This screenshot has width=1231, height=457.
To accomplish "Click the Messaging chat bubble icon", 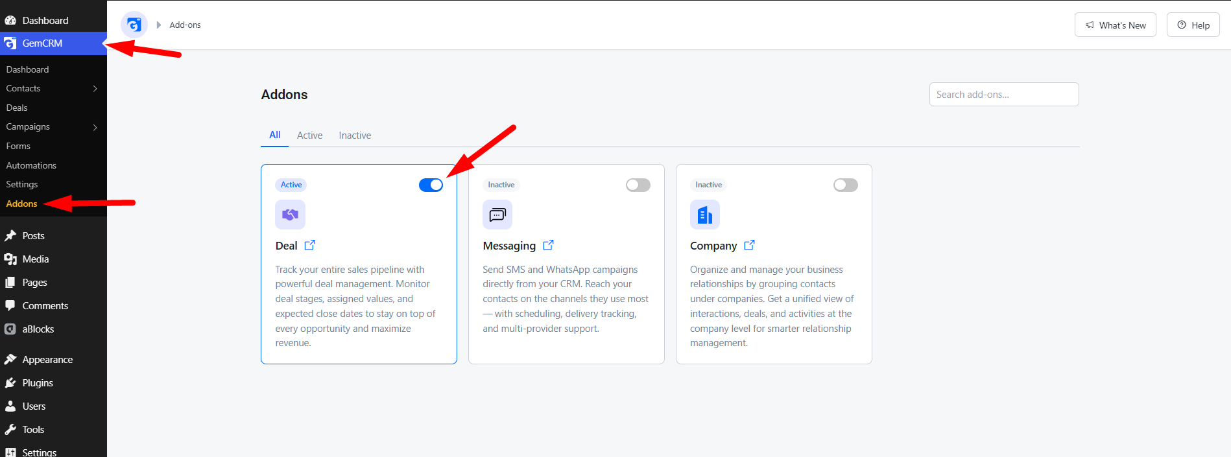I will point(497,215).
